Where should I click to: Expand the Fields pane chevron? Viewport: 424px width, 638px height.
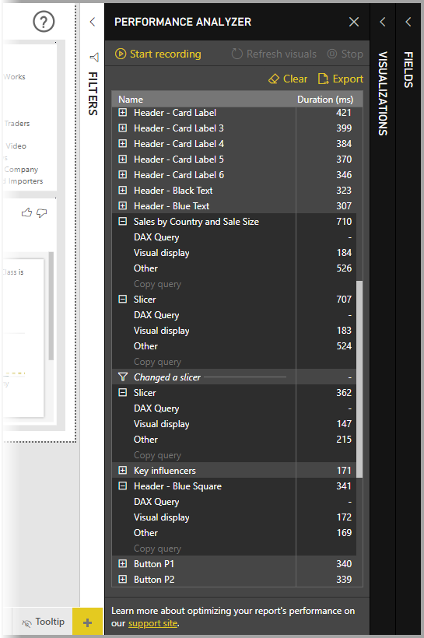click(408, 22)
